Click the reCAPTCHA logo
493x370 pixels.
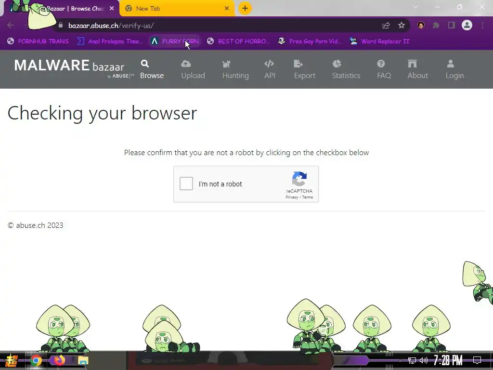[x=299, y=179]
